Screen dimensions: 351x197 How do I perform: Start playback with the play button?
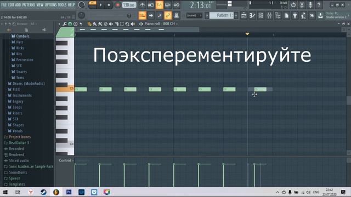101,5
